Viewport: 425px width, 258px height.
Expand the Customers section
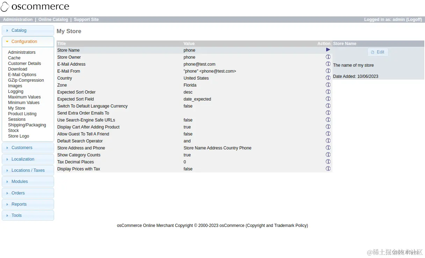coord(28,148)
